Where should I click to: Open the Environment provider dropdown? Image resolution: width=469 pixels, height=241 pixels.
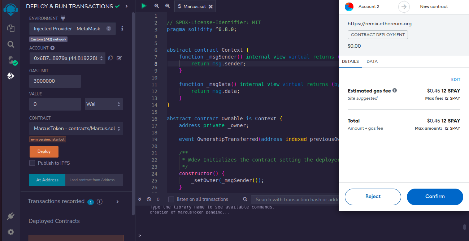72,29
